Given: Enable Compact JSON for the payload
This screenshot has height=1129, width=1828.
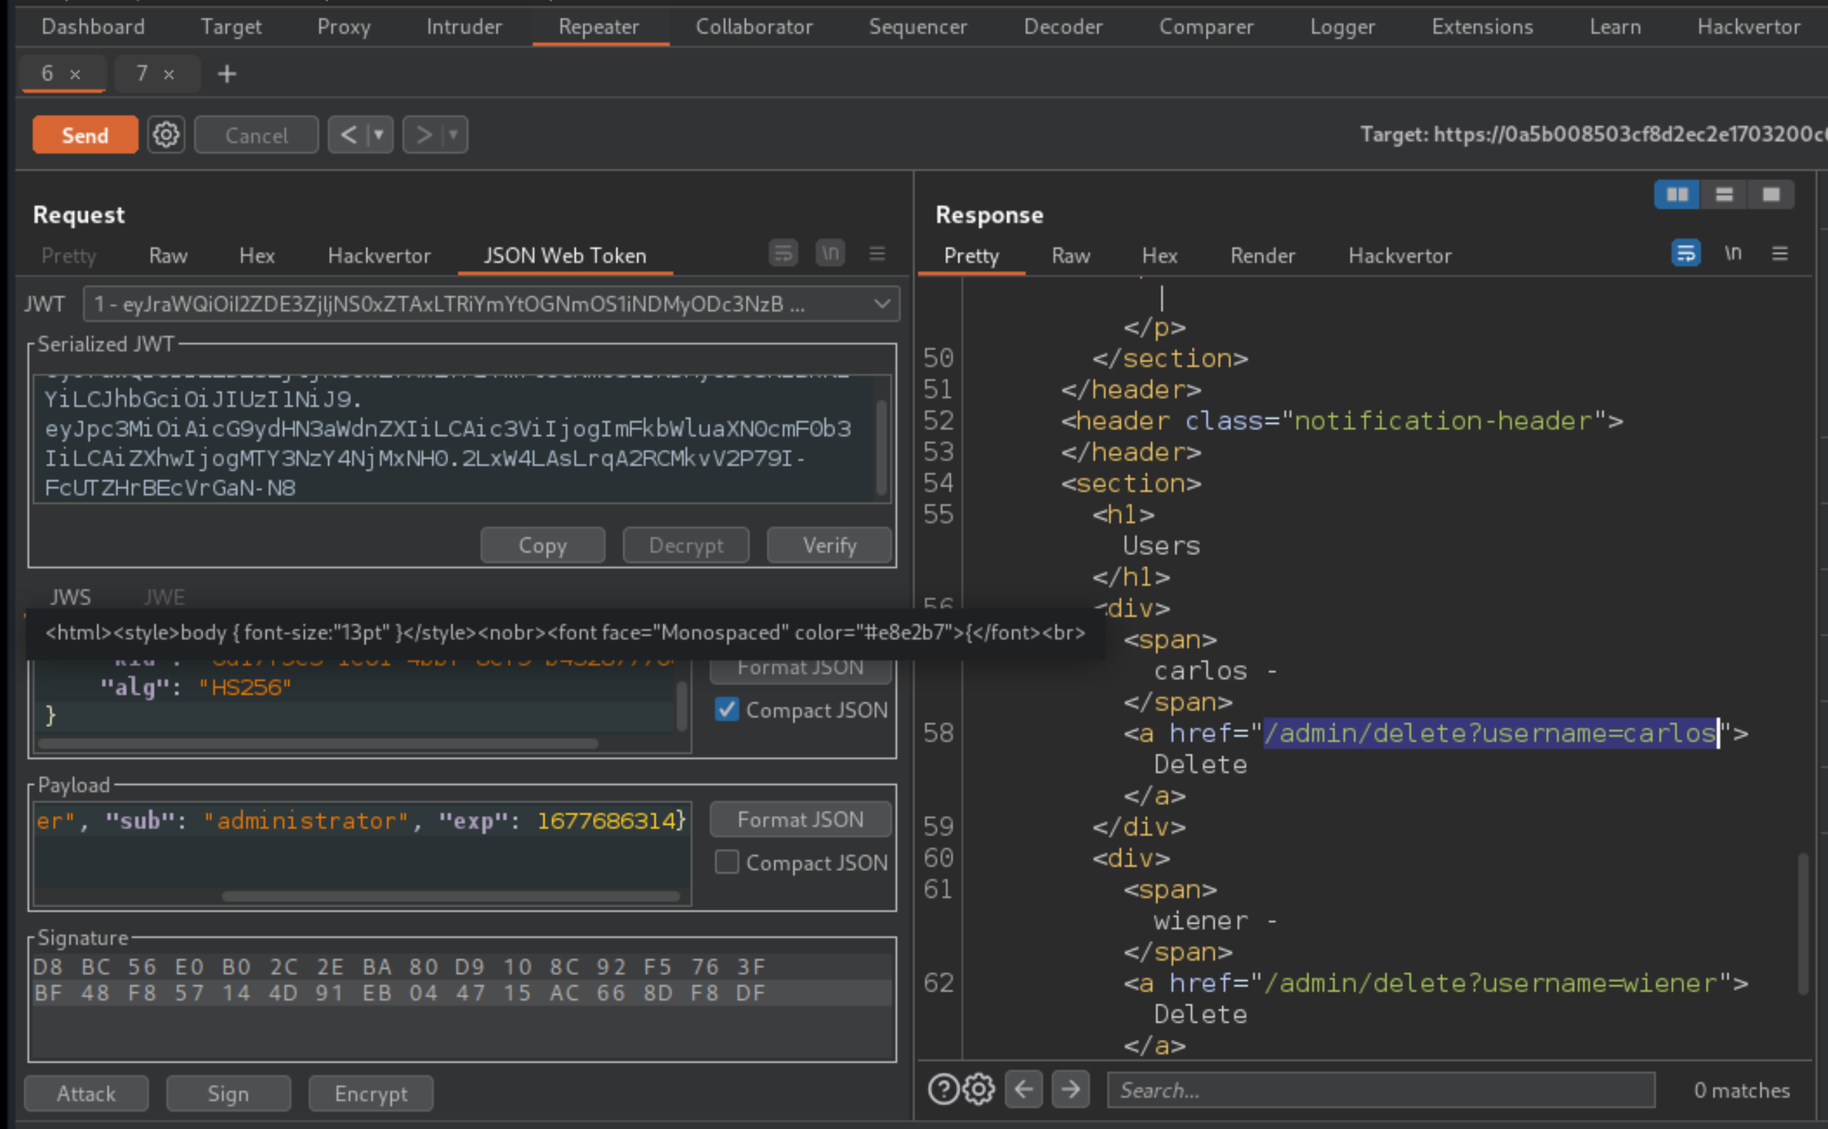Looking at the screenshot, I should [727, 863].
